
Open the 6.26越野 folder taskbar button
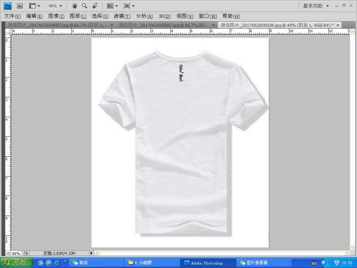[153, 263]
